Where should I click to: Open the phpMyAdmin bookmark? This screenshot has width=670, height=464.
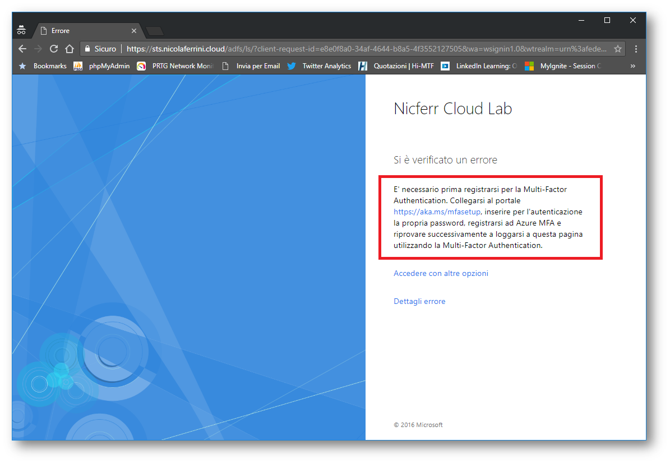pos(101,65)
